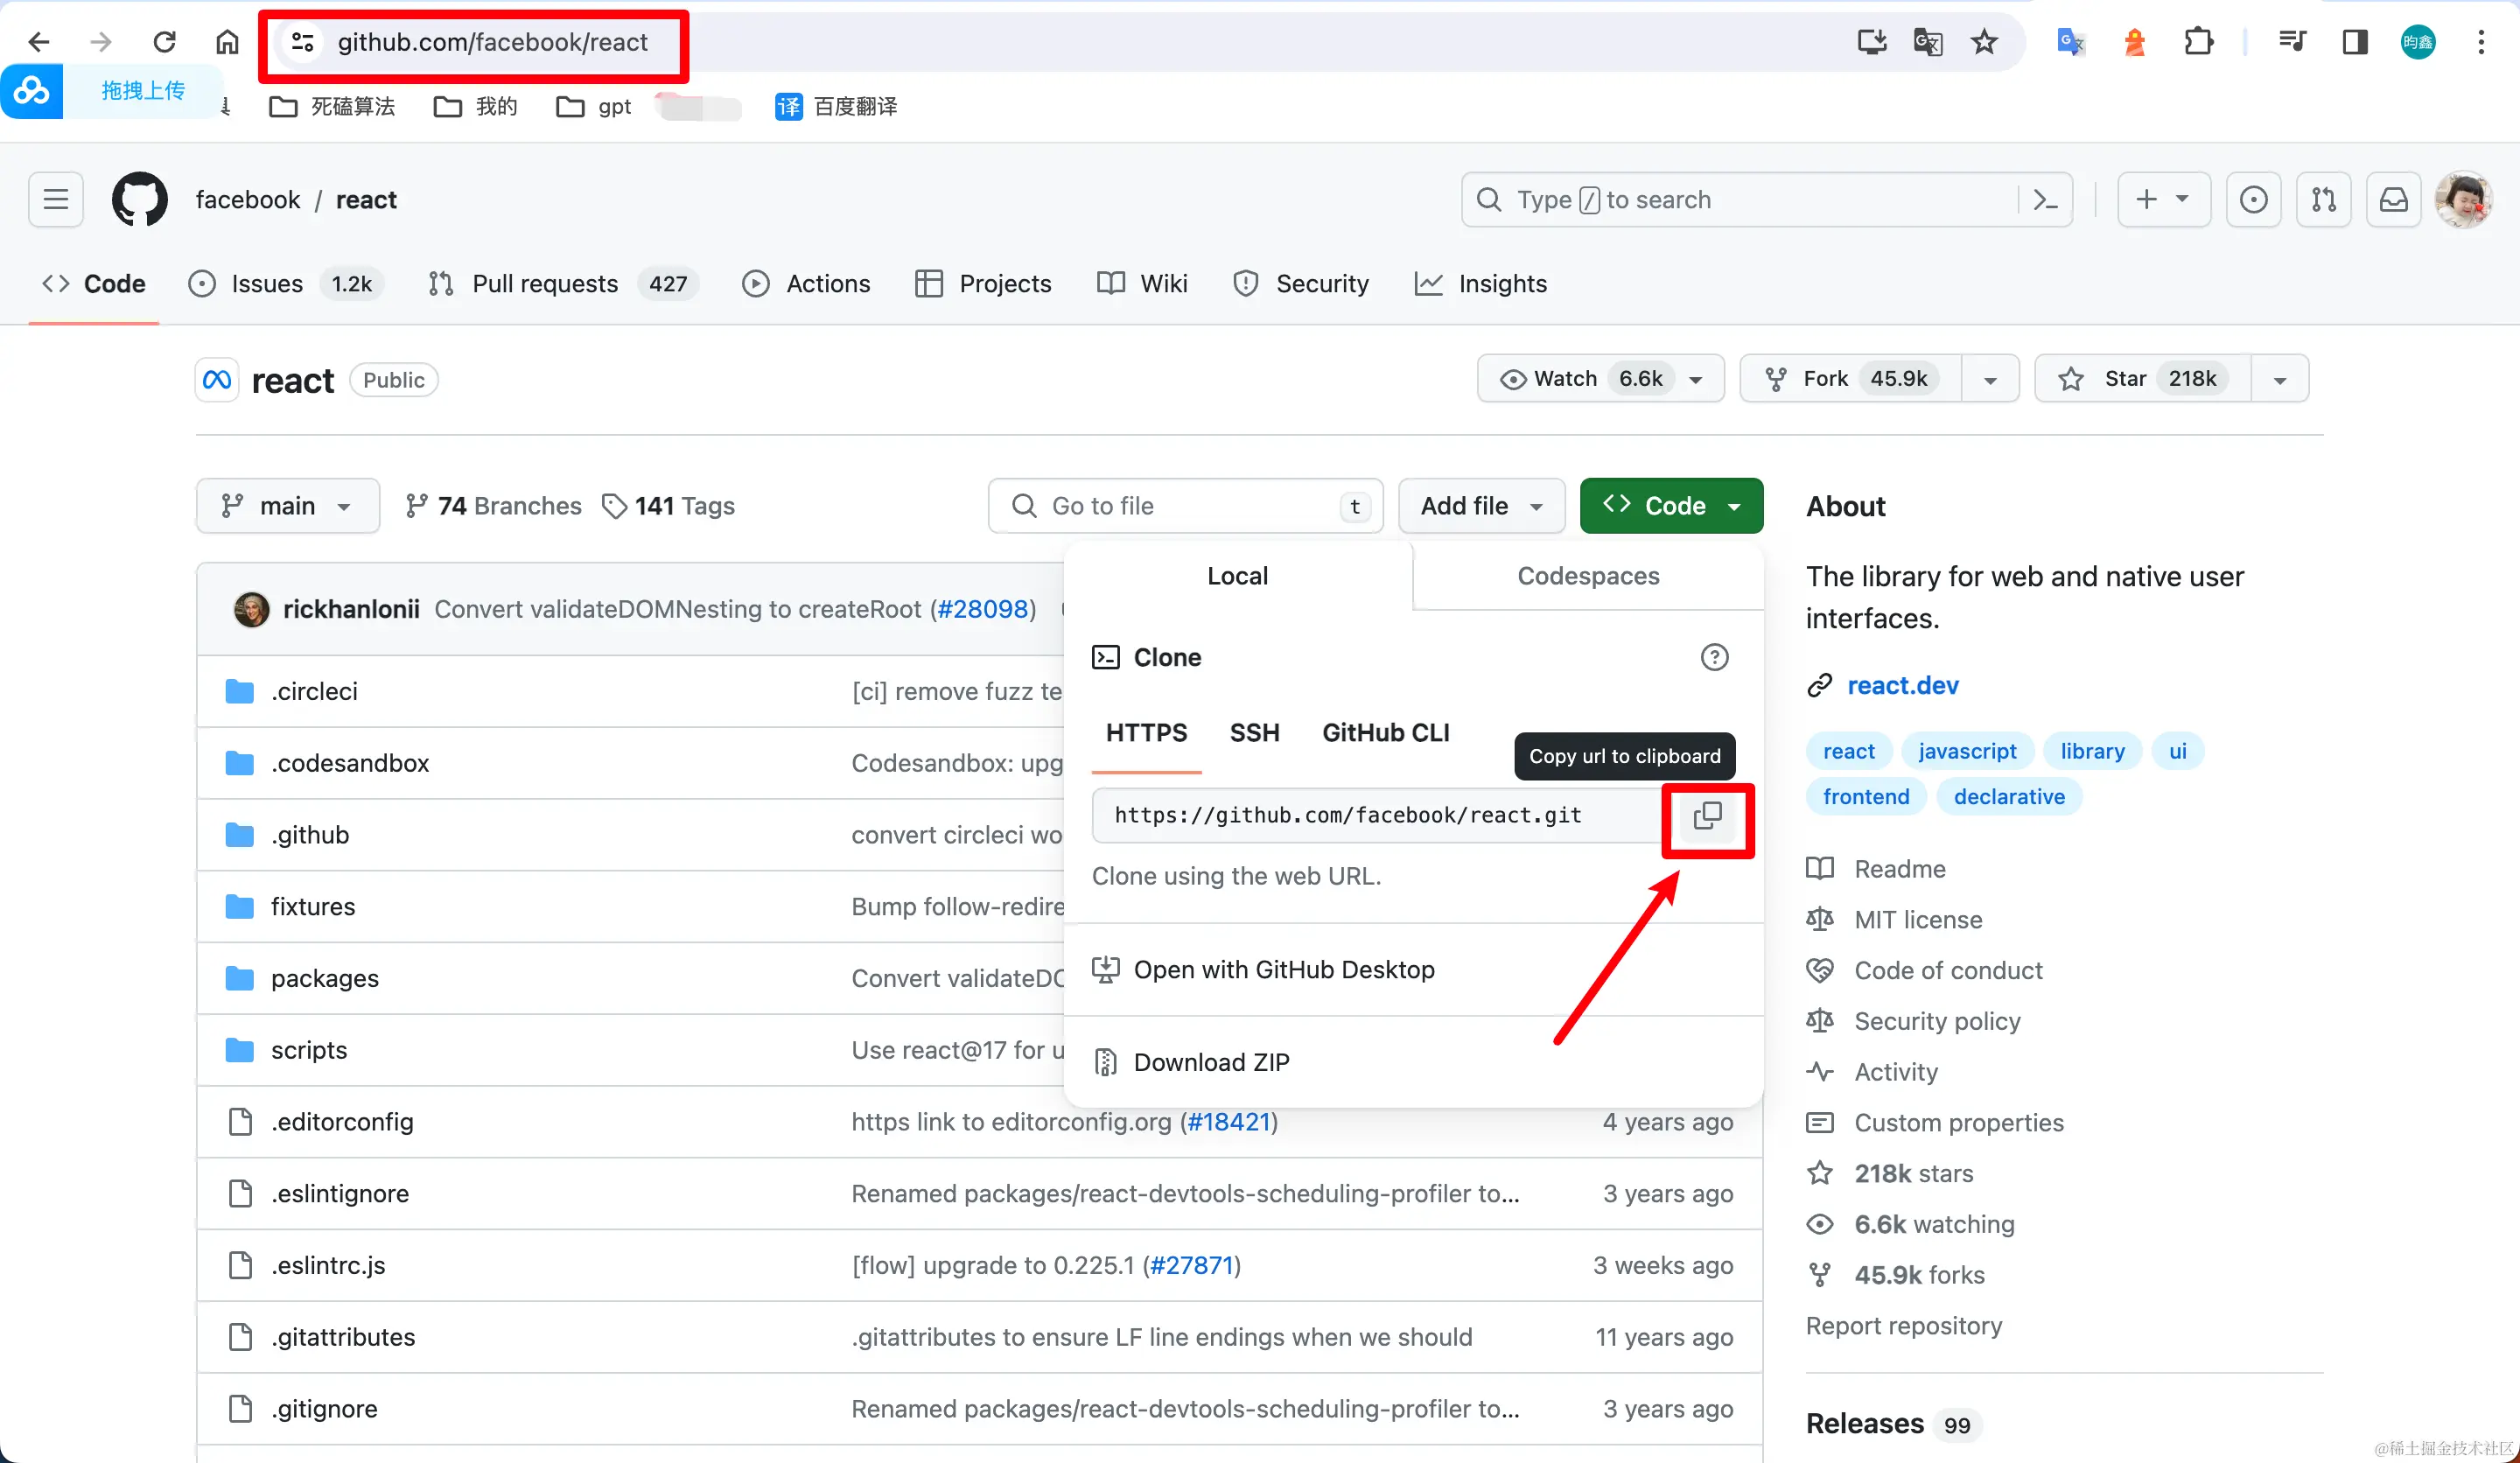The height and width of the screenshot is (1463, 2520).
Task: Open the Readme link in About
Action: (x=1899, y=869)
